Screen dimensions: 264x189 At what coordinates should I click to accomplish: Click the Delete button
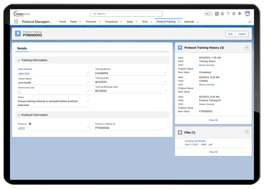click(242, 34)
